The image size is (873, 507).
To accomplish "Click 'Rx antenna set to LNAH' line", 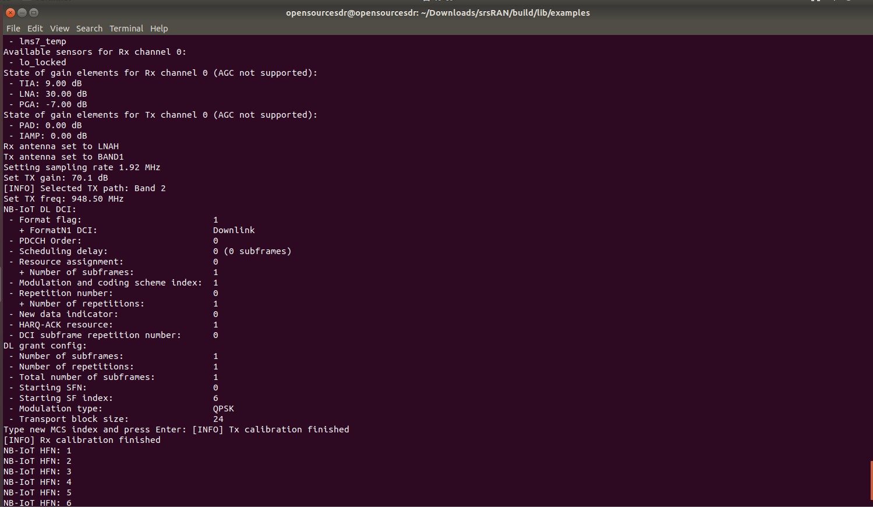I will tap(61, 146).
